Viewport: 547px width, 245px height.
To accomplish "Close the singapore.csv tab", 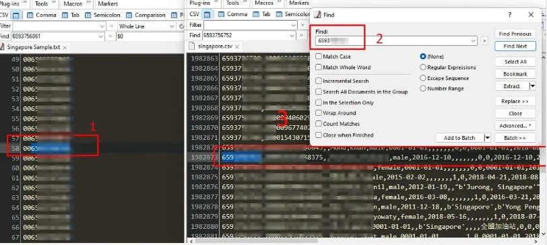I will click(x=237, y=46).
